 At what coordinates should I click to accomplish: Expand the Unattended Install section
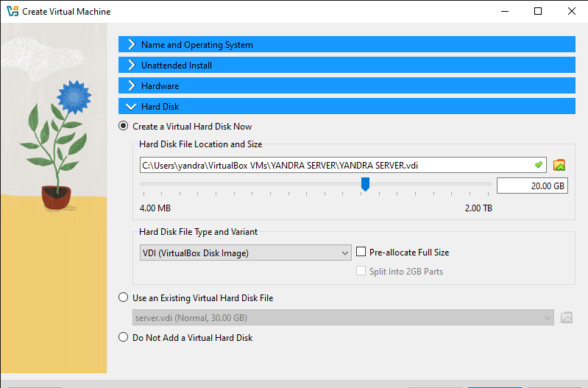pos(347,65)
